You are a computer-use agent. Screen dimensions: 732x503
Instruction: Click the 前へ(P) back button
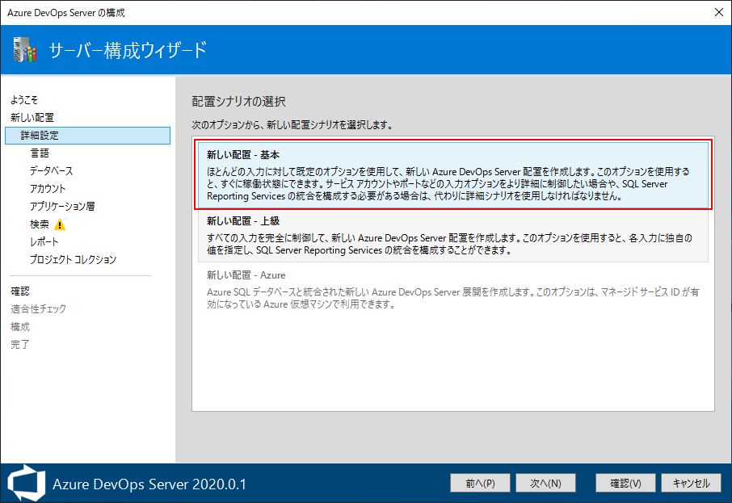pos(480,483)
